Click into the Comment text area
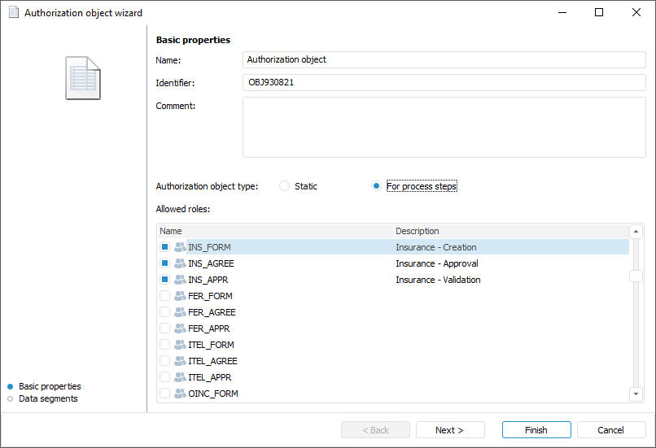 click(x=444, y=128)
